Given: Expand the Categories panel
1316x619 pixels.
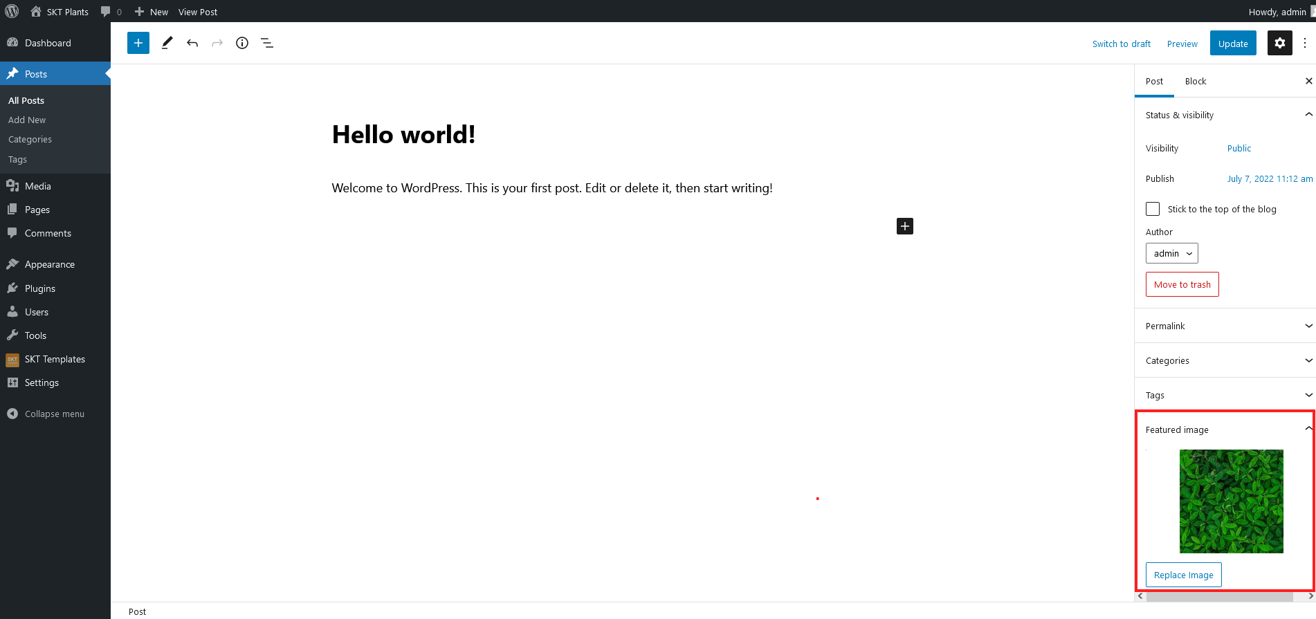Looking at the screenshot, I should click(x=1225, y=360).
